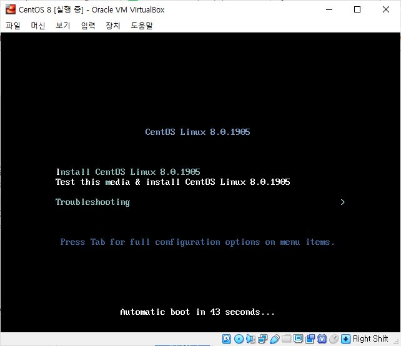
Task: Click the window resize grip in status bar
Action: (397, 342)
